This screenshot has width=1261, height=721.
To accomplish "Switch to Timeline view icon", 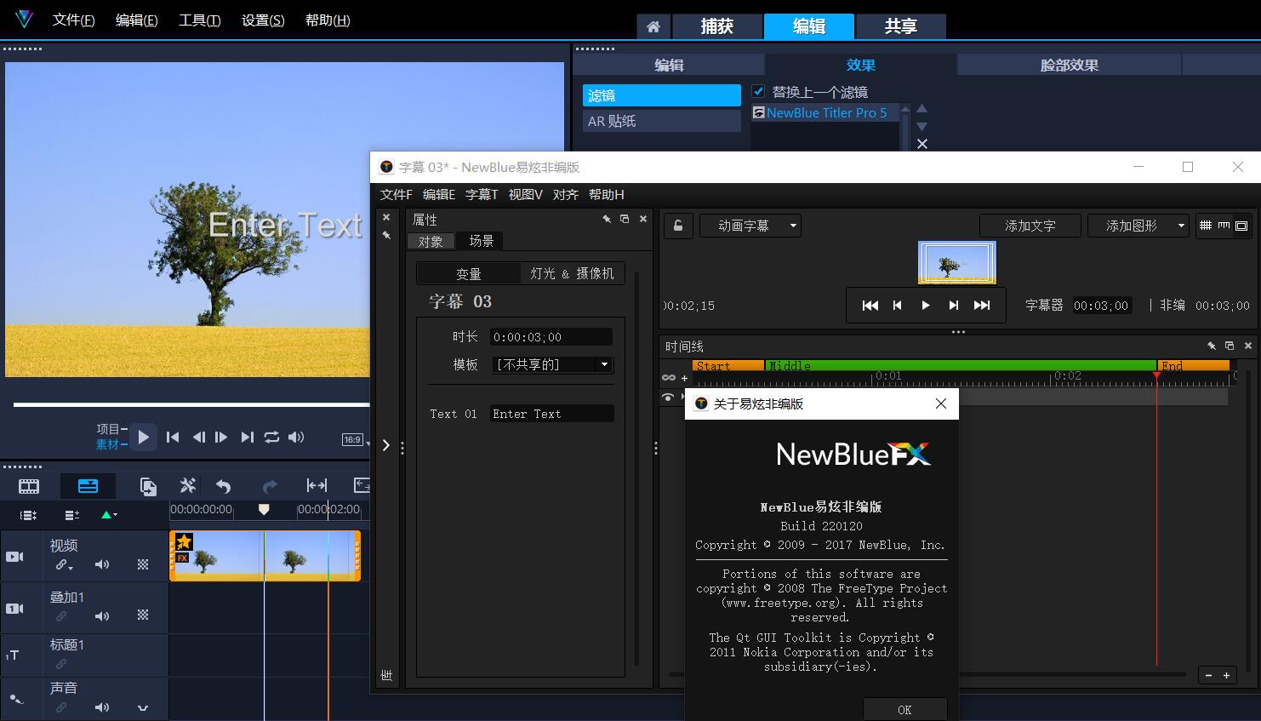I will pos(88,486).
